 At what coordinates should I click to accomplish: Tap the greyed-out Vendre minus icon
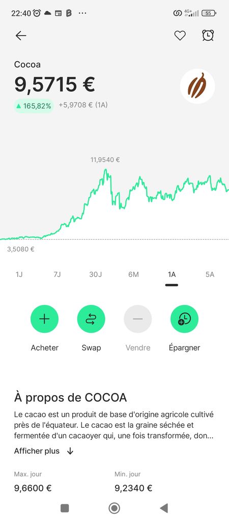pos(138,319)
